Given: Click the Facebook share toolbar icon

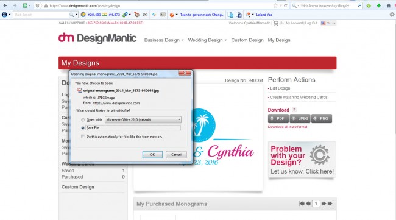Looking at the screenshot, I should point(239,15).
